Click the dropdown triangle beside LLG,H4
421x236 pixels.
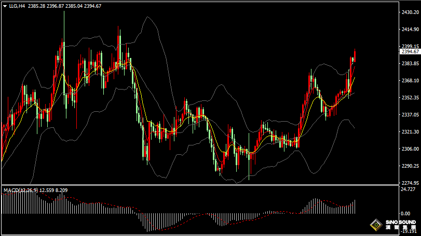(x=5, y=6)
